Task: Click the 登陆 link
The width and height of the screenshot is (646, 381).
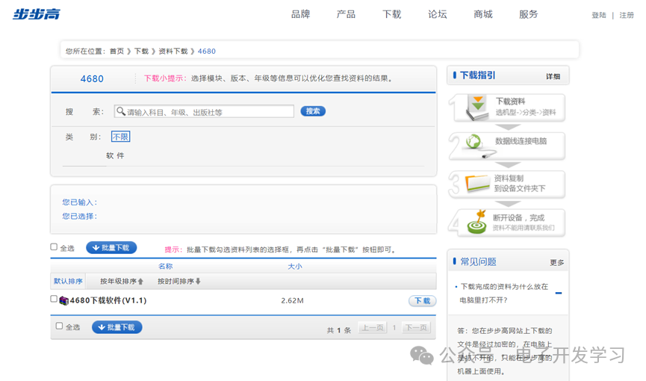Action: (x=599, y=15)
